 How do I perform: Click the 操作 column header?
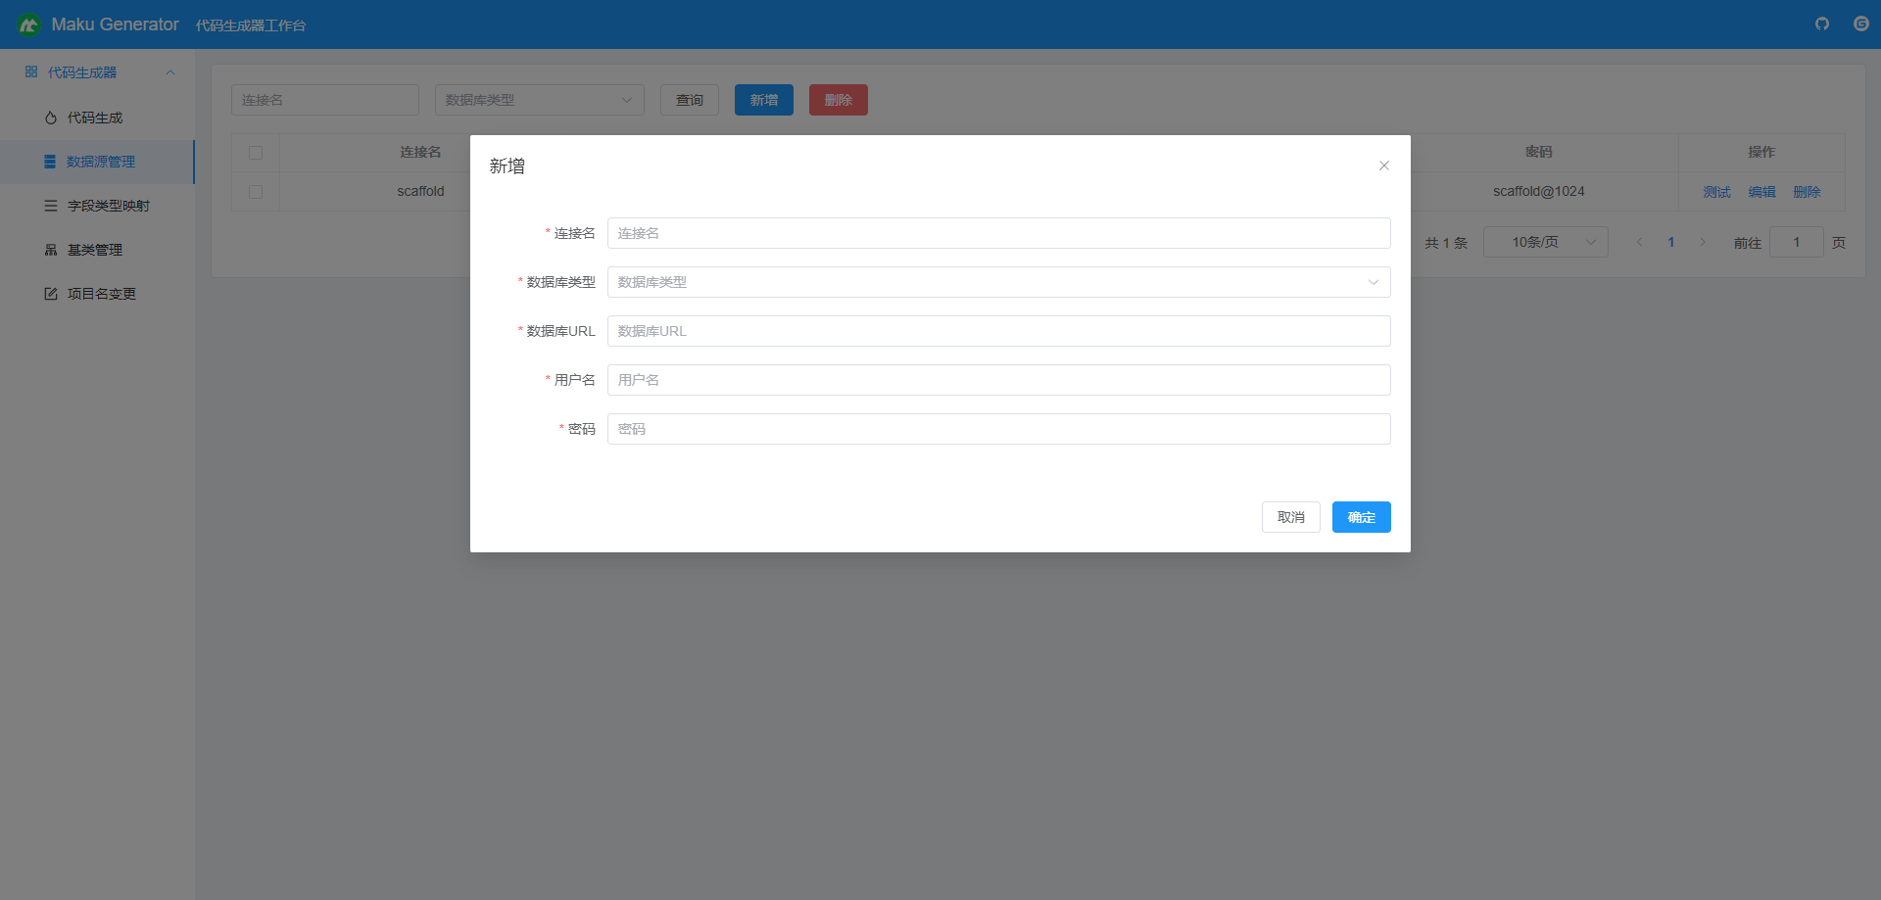coord(1761,152)
